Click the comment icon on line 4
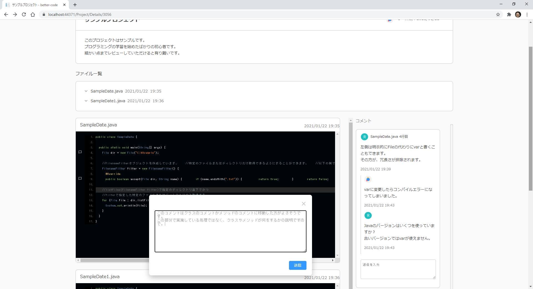 [80, 152]
